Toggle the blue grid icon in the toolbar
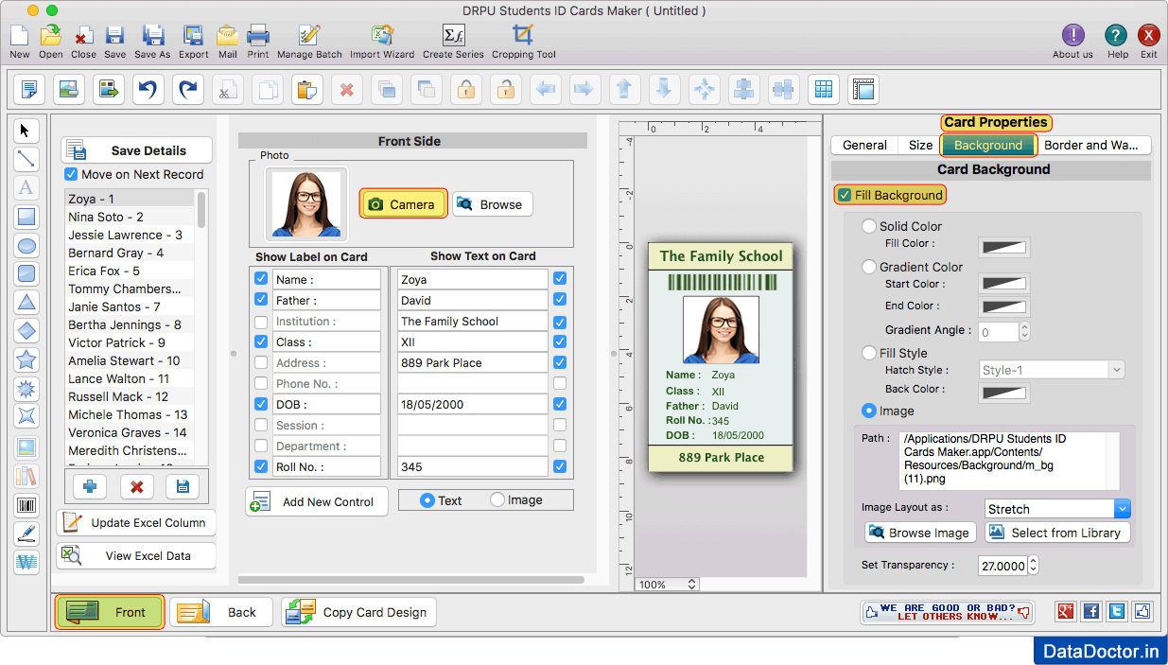 [x=824, y=90]
